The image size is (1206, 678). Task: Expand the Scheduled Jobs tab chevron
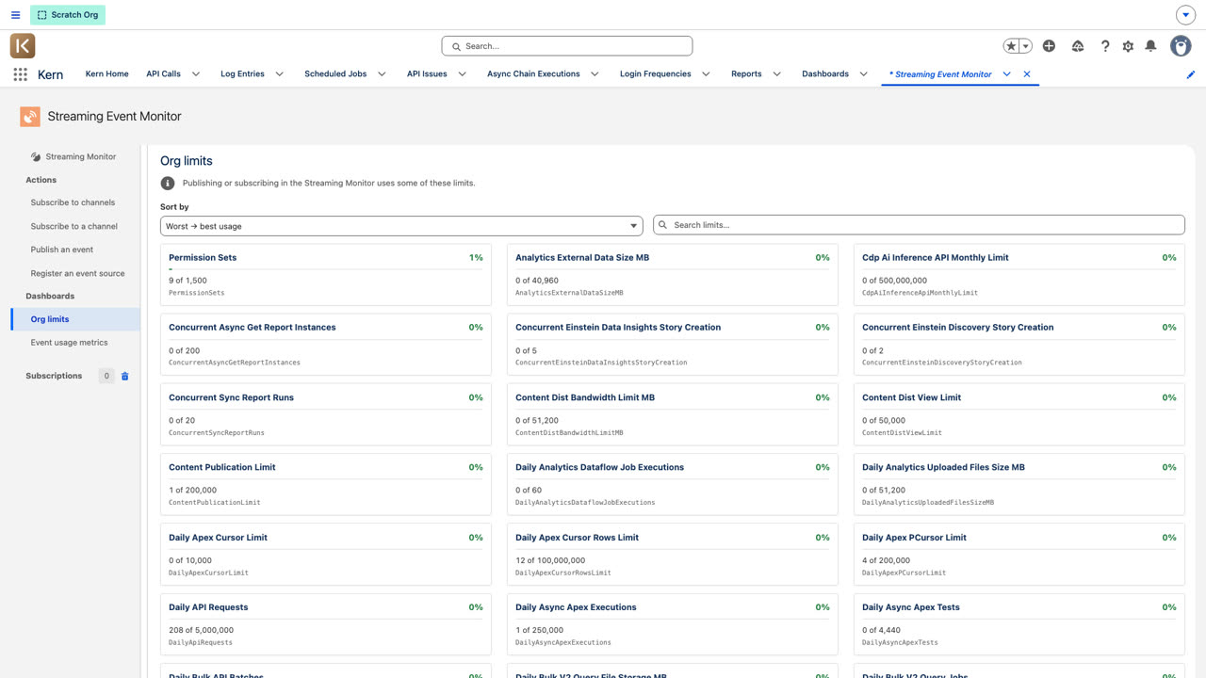[x=382, y=74]
